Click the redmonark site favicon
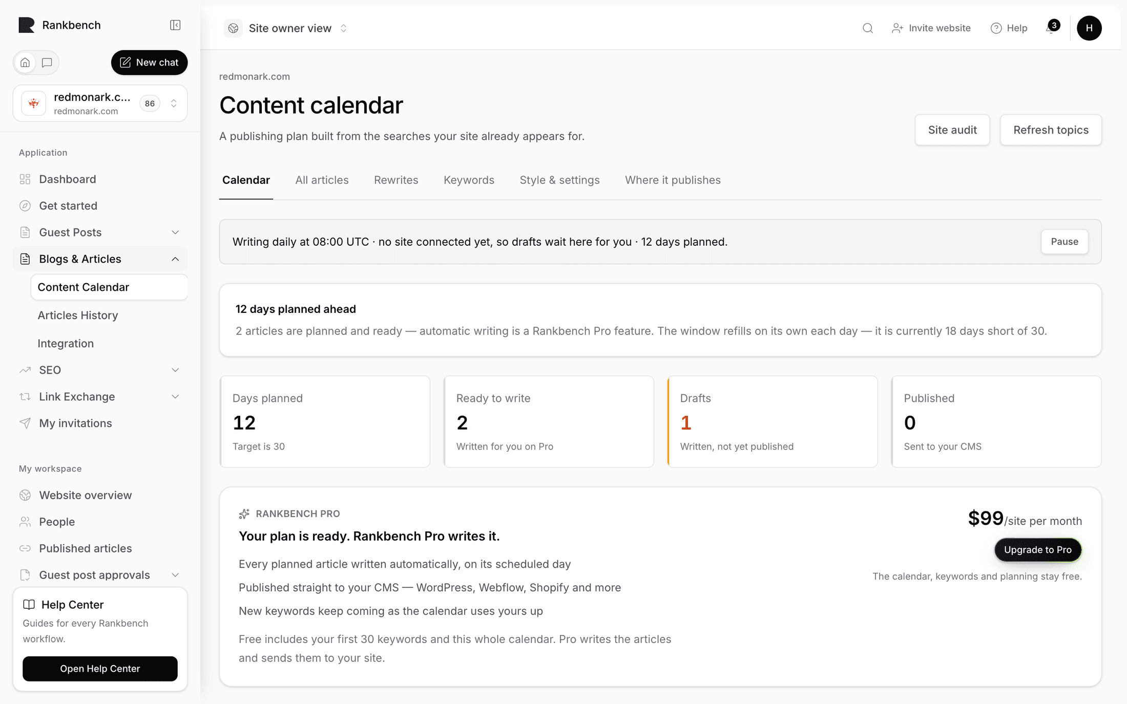Viewport: 1127px width, 704px height. click(34, 103)
